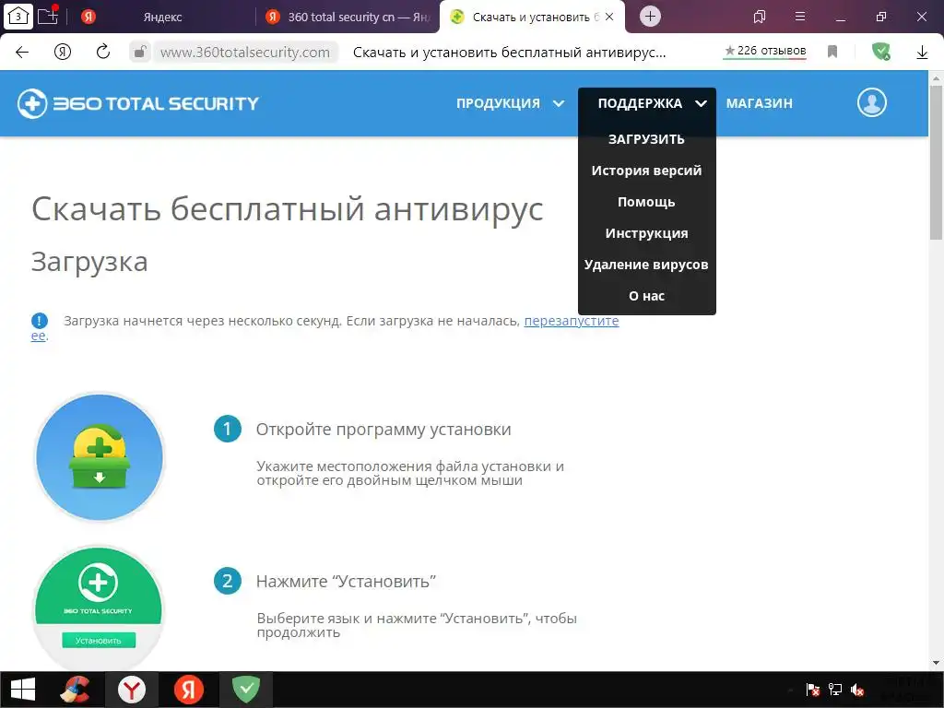This screenshot has width=944, height=708.
Task: Expand the ПРОДУКЦИЯ dropdown menu
Action: [510, 103]
